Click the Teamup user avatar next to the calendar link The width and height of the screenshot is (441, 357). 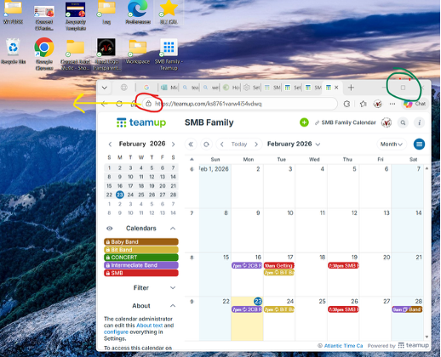coord(387,122)
